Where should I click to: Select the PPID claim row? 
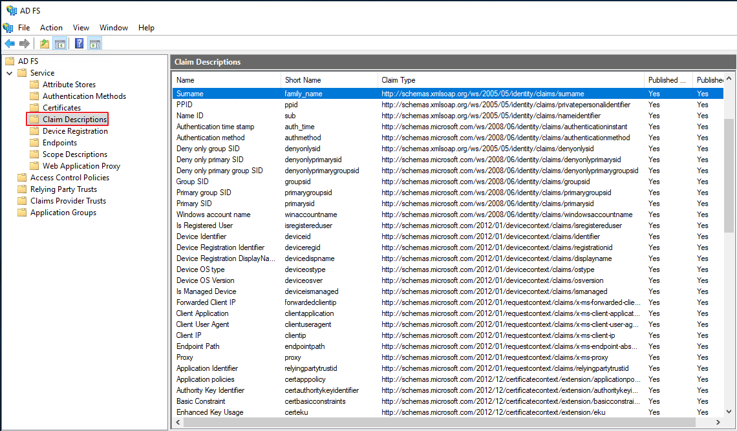point(447,104)
